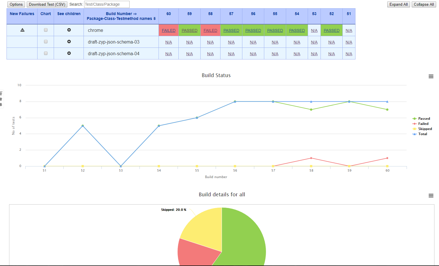The image size is (439, 266).
Task: Open N/A for draft-zyp-json-schema-04 build 56
Action: tap(253, 54)
